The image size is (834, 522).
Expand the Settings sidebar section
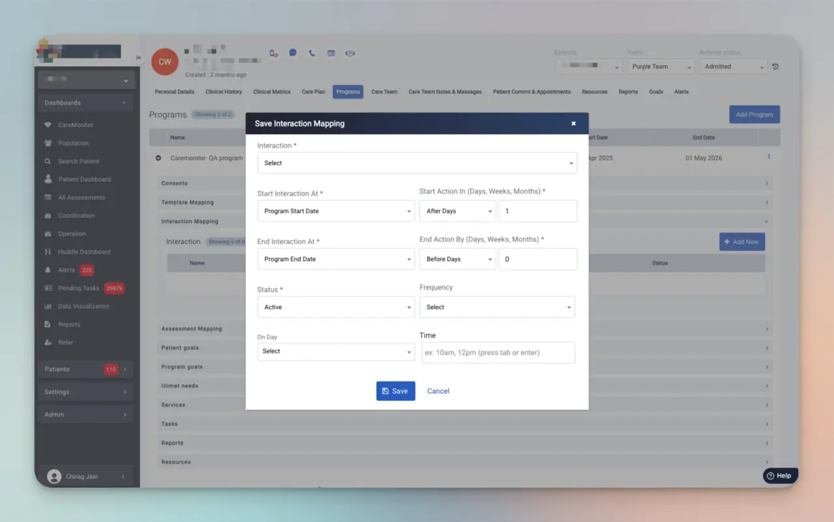85,392
